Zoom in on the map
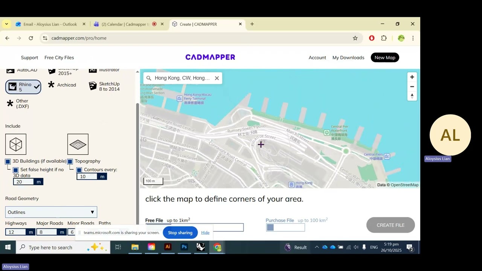 pos(412,77)
